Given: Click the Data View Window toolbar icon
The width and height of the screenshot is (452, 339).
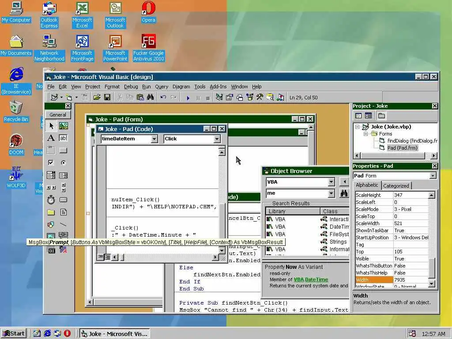Looking at the screenshot, I should pyautogui.click(x=270, y=98).
